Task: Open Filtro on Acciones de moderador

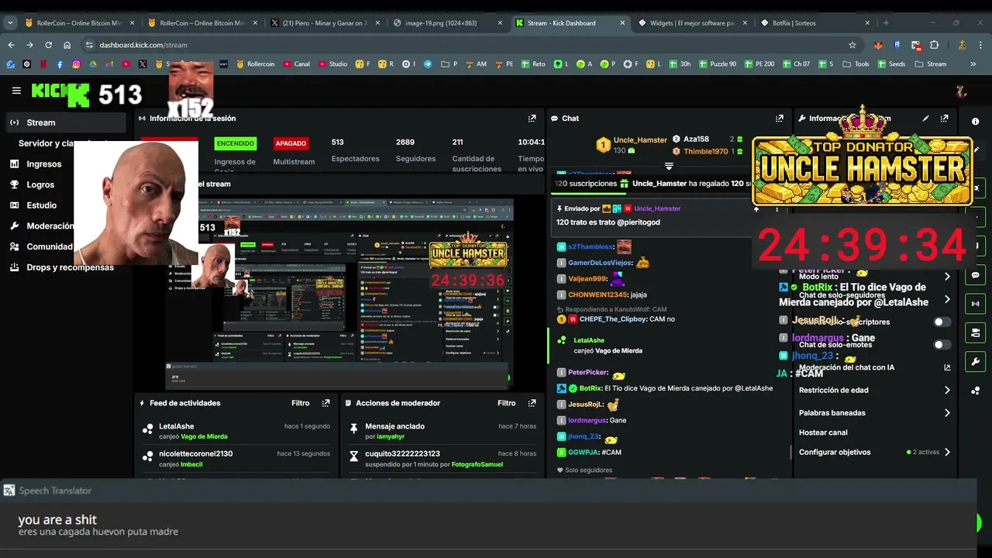Action: tap(507, 403)
